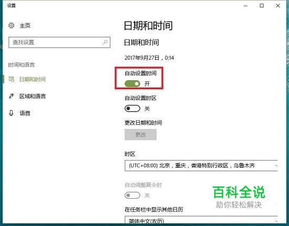
Task: Enable the 自动设置时区 toggle
Action: (x=132, y=109)
